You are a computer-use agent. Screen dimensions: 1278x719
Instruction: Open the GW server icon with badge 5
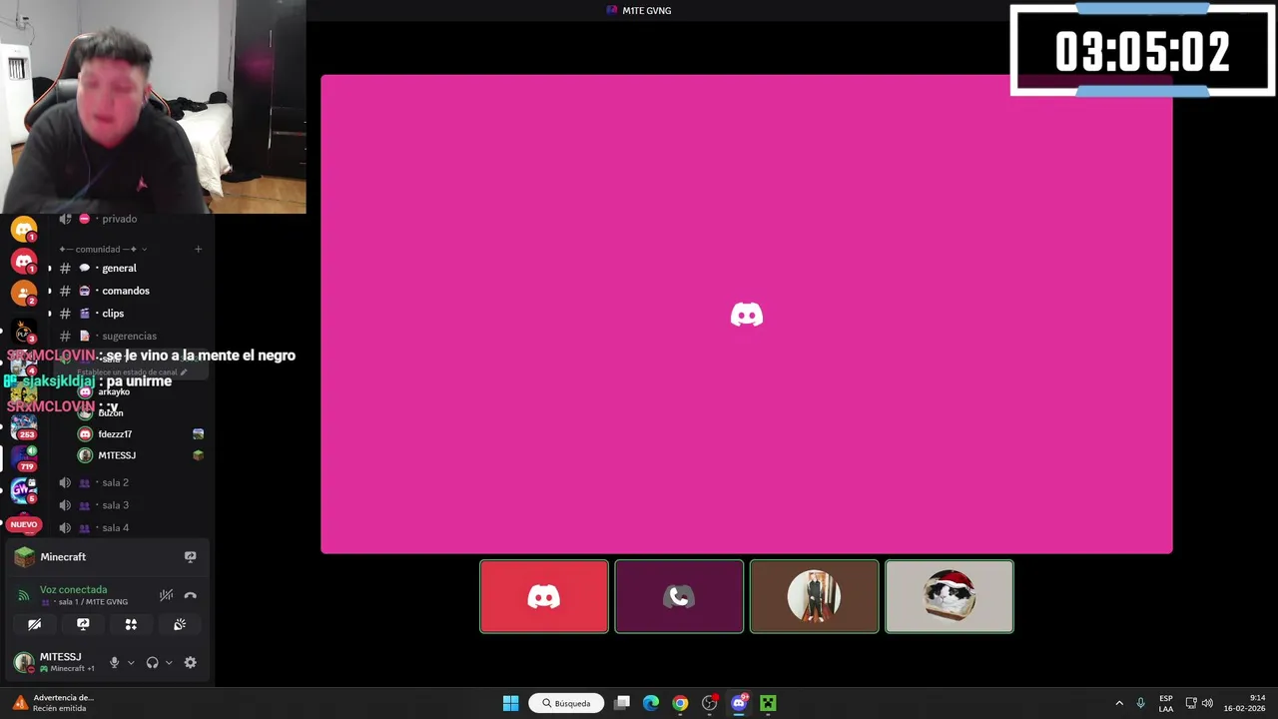point(24,489)
